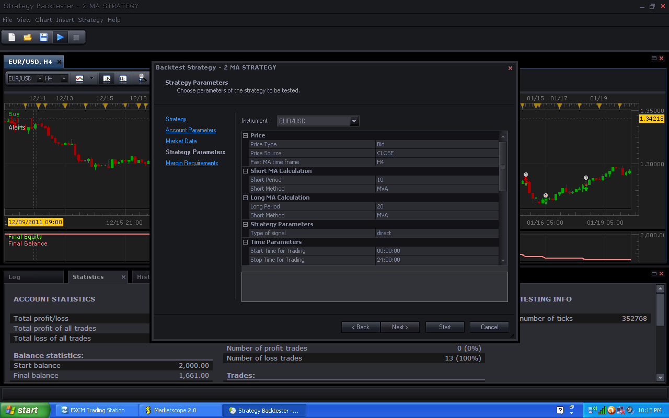Image resolution: width=669 pixels, height=418 pixels.
Task: Click the parameter list scroll down arrow
Action: [503, 261]
